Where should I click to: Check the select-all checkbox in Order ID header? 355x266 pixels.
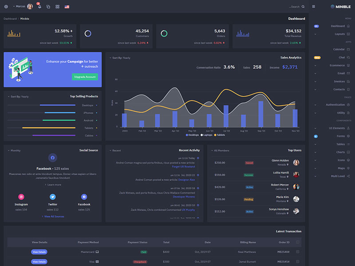tap(298, 242)
